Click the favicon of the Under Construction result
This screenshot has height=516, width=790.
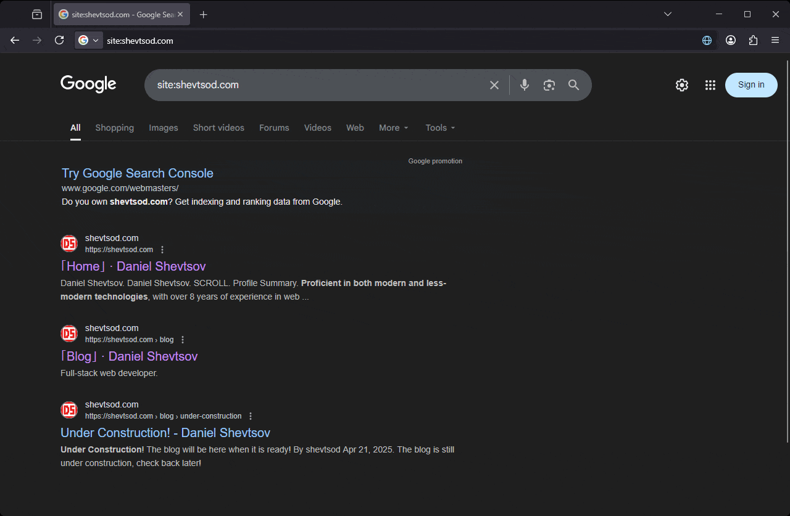[69, 410]
